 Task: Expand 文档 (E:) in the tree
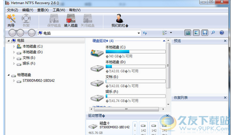coord(14,58)
